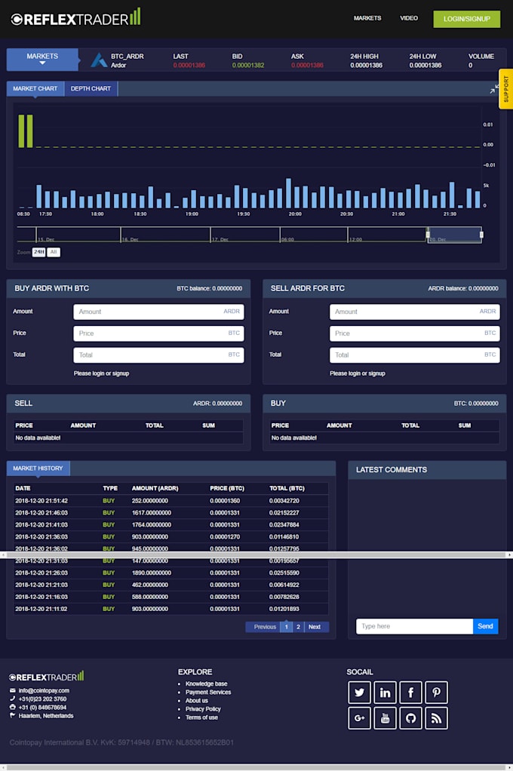Open the Pinterest social icon
This screenshot has height=771, width=513.
tap(436, 693)
